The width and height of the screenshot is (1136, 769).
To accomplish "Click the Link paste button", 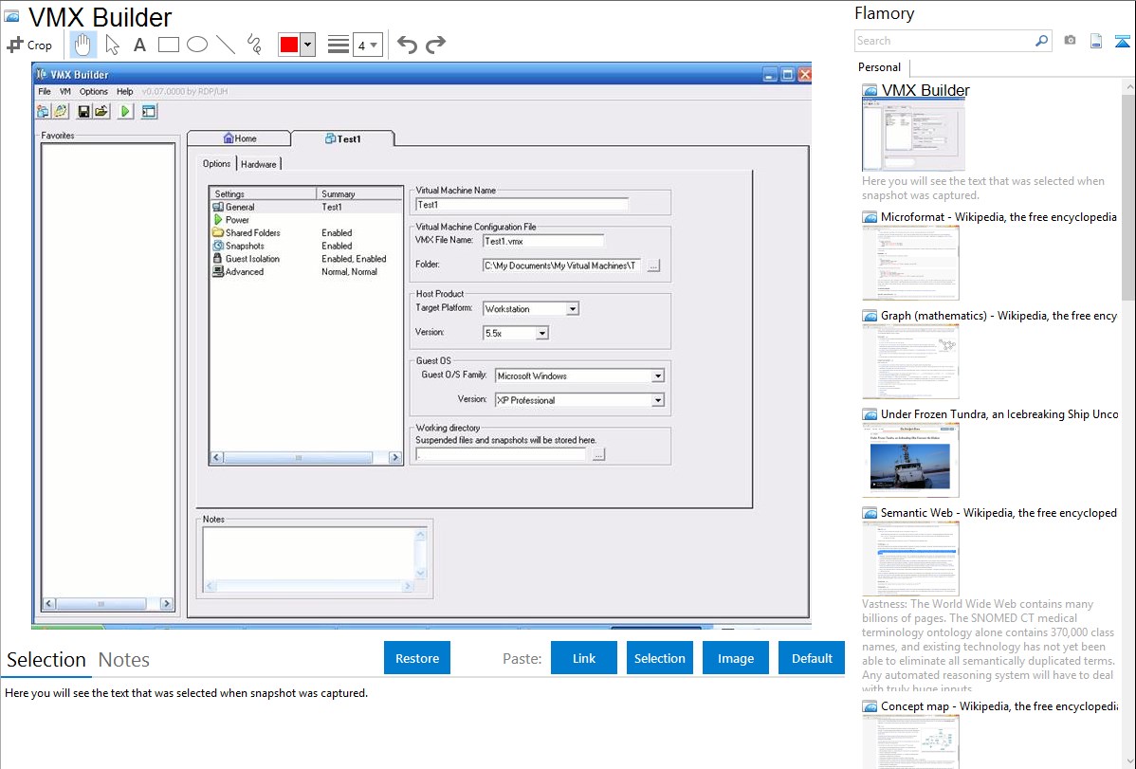I will tap(584, 658).
